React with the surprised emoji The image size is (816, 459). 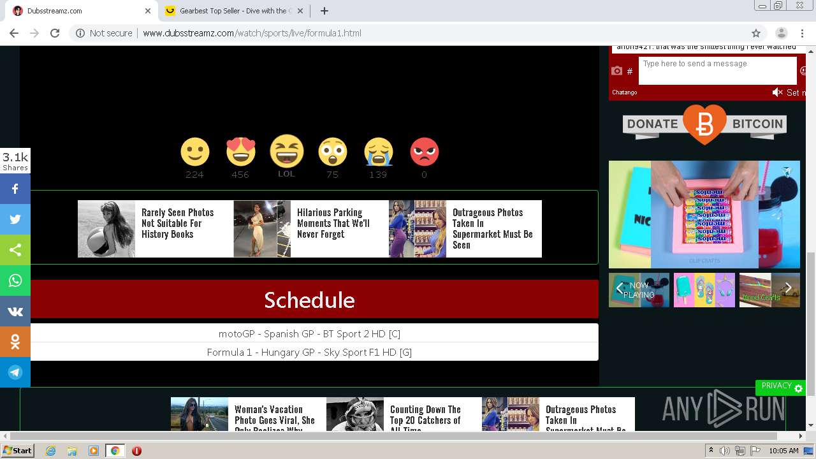pyautogui.click(x=332, y=152)
